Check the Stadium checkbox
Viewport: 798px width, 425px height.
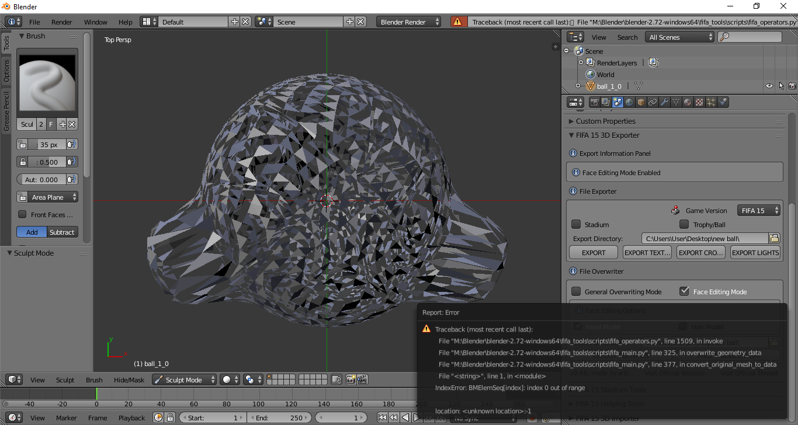click(576, 224)
